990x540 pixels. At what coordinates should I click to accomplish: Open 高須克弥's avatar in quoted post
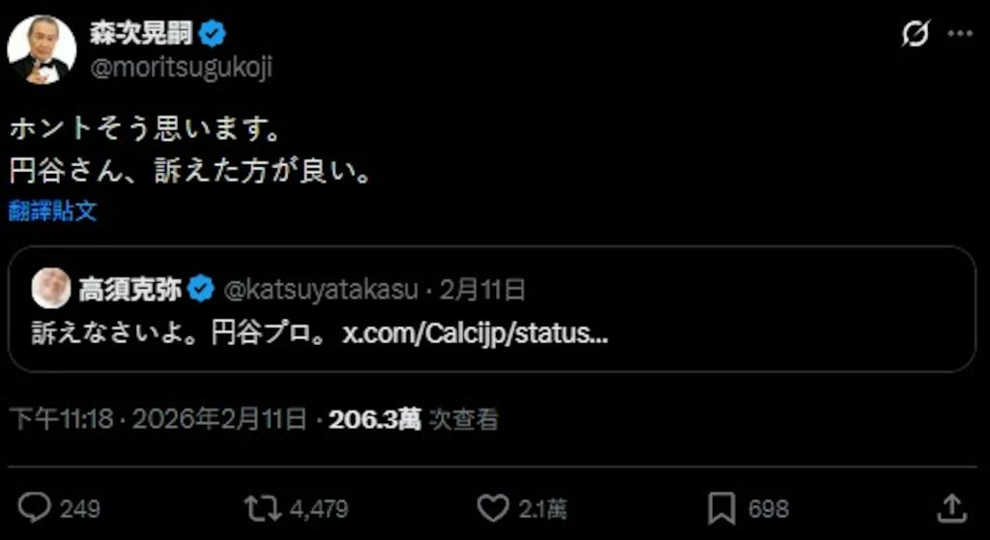[x=51, y=288]
